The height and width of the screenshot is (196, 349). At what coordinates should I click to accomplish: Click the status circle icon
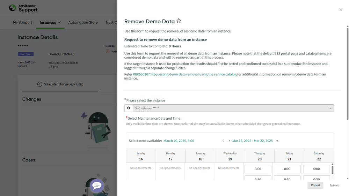[108, 51]
